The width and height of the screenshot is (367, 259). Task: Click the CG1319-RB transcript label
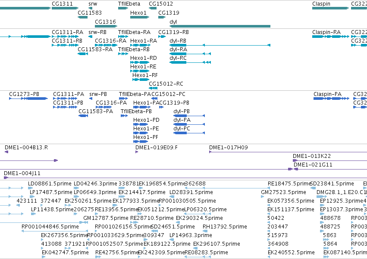click(x=173, y=32)
